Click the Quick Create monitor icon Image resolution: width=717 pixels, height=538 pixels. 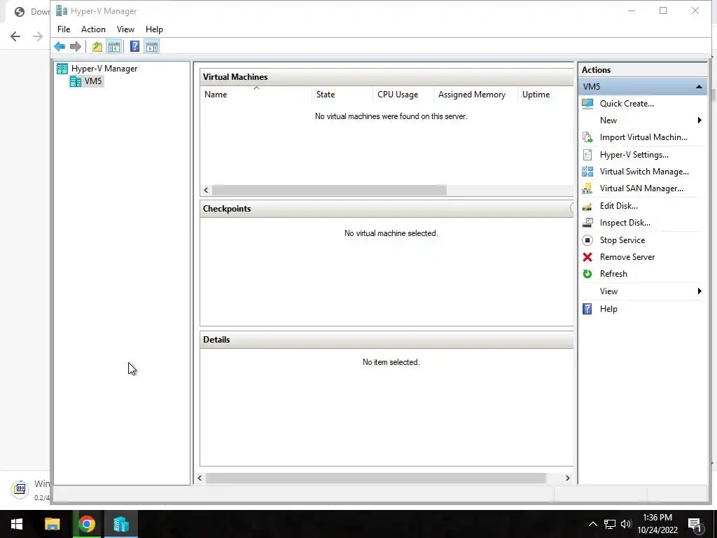tap(587, 104)
